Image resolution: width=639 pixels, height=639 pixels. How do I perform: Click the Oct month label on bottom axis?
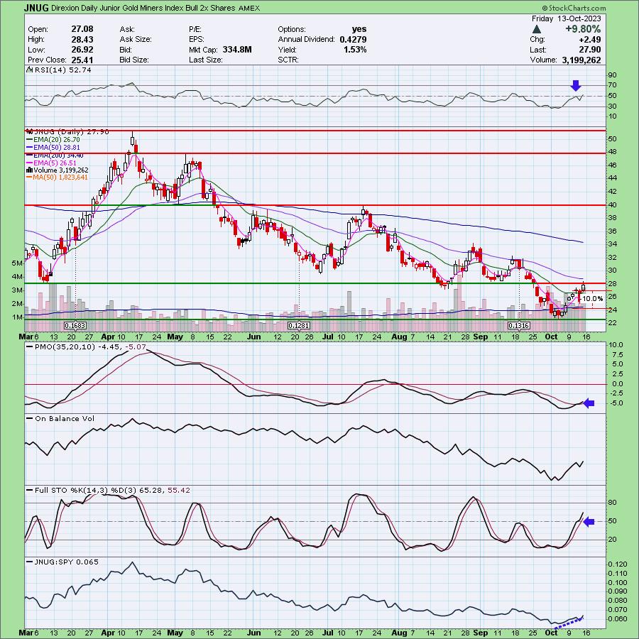[x=551, y=633]
